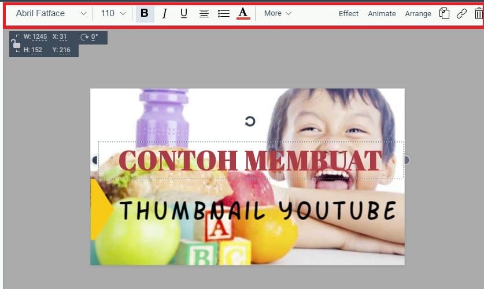Open the Abril Fatface font dropdown
This screenshot has height=289, width=484.
(51, 13)
